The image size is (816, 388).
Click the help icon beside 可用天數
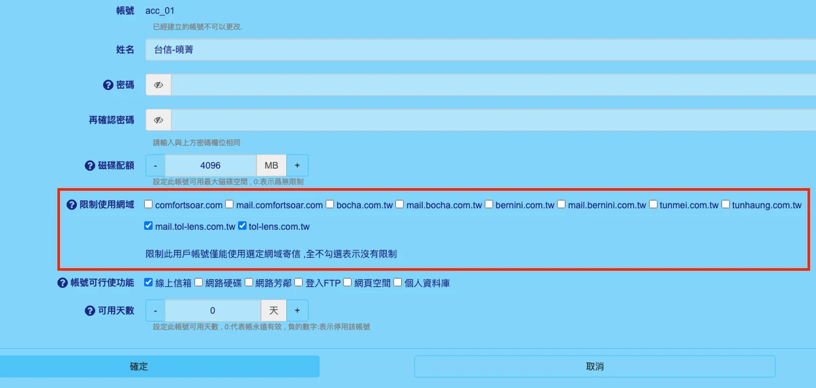(x=89, y=311)
